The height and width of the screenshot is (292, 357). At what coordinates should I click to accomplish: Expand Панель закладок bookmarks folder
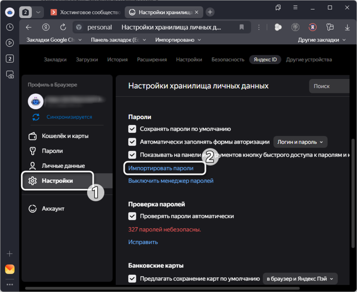click(x=118, y=40)
